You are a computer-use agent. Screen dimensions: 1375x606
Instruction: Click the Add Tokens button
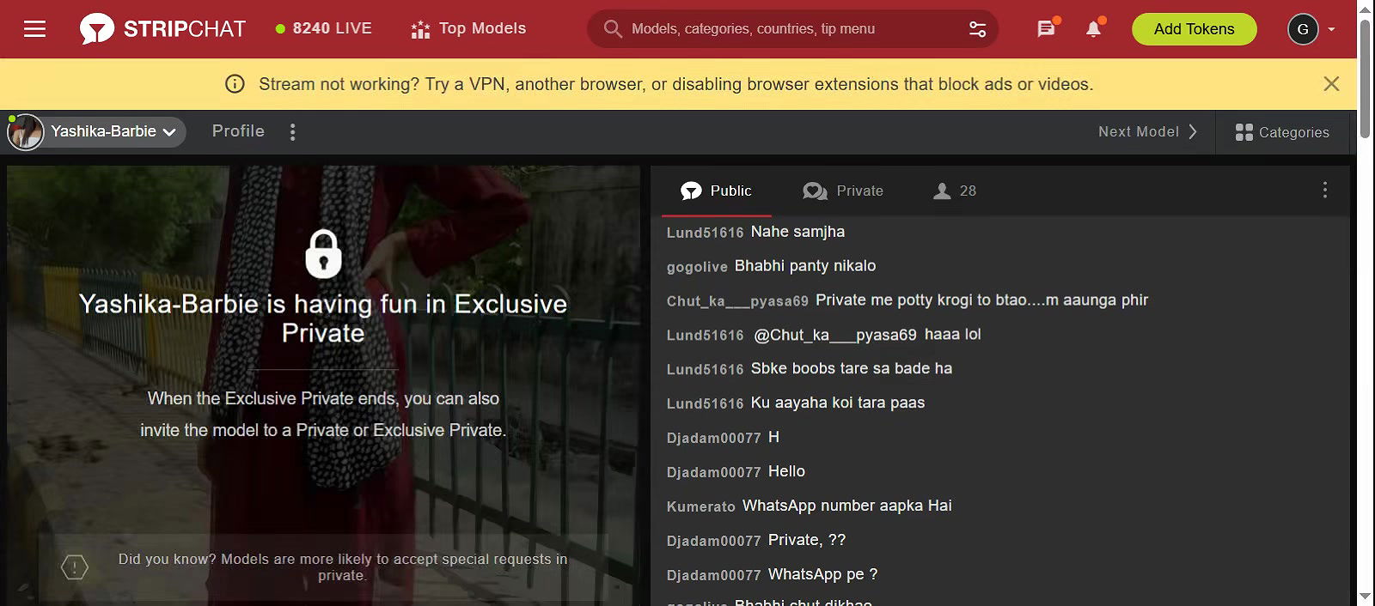click(1194, 29)
